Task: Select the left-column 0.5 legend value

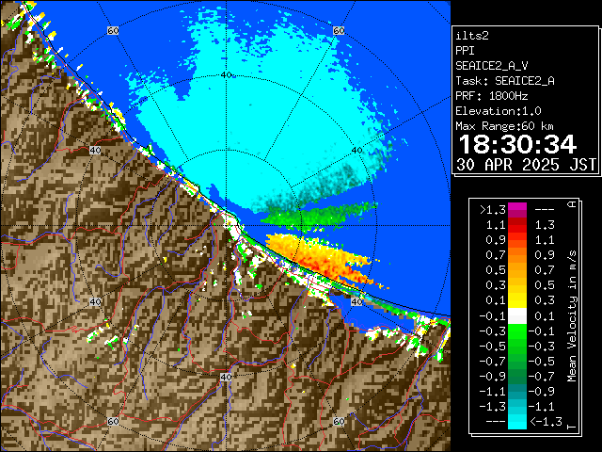Action: [x=496, y=270]
